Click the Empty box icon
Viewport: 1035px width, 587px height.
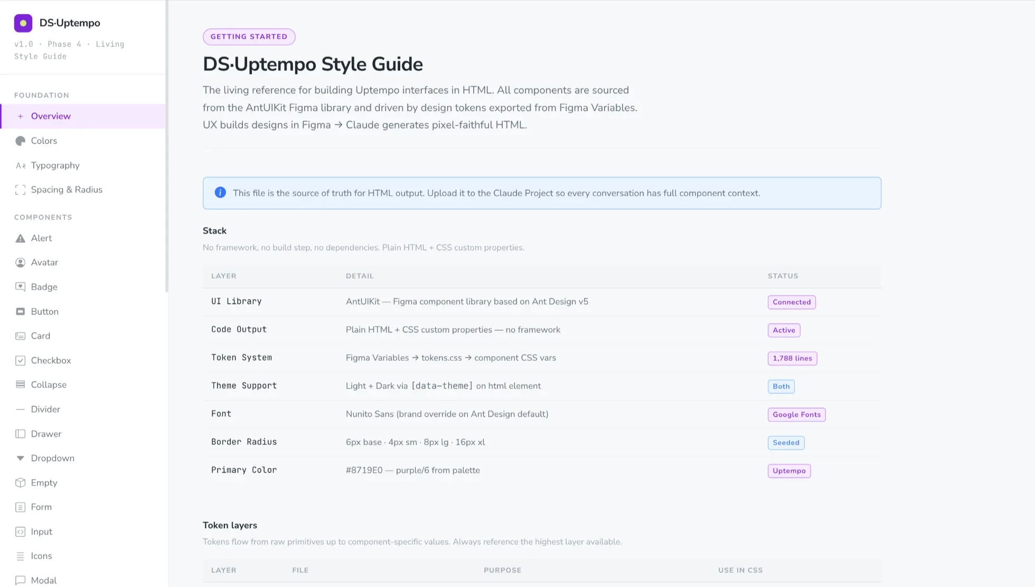[x=20, y=483]
